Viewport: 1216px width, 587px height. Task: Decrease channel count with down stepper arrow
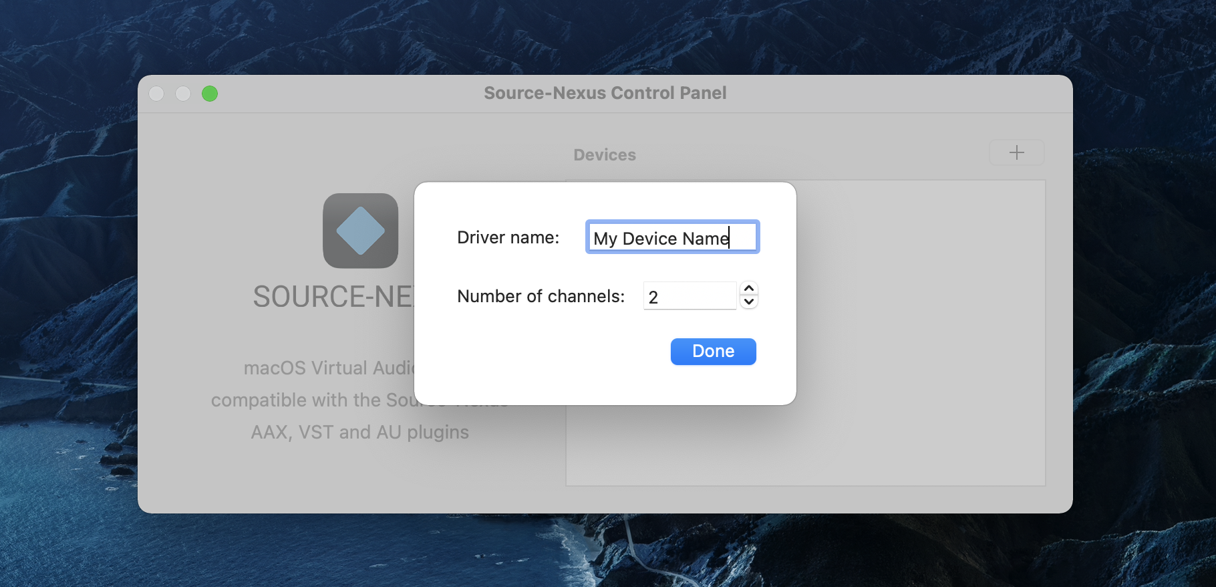pos(749,302)
